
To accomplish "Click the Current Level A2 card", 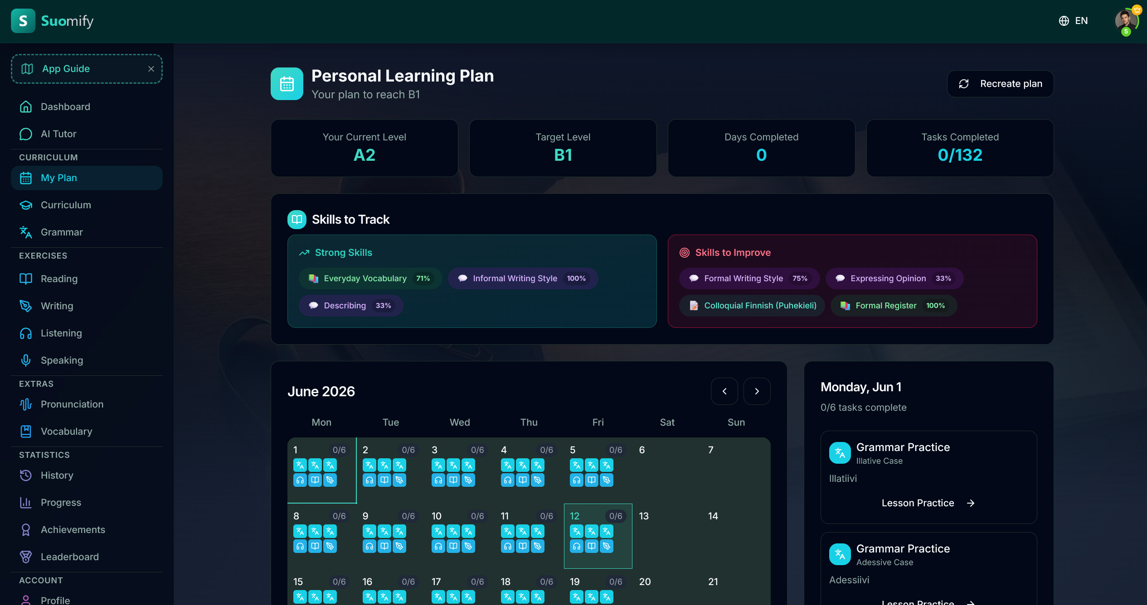I will pyautogui.click(x=364, y=148).
